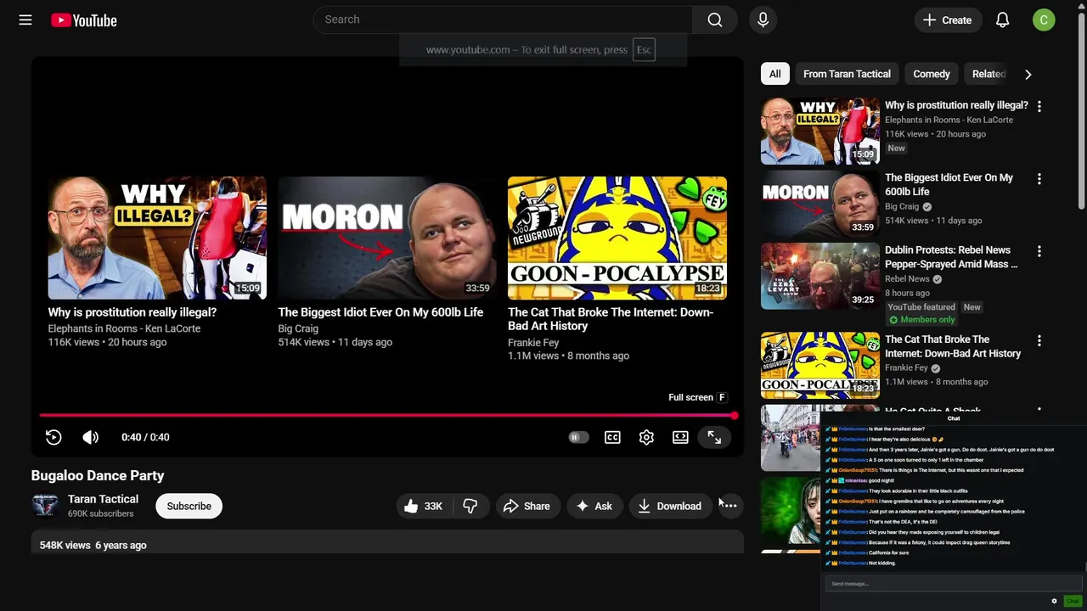This screenshot has width=1087, height=611.
Task: Open endscreen title 'The Cat That Broke The Internet'
Action: (611, 319)
